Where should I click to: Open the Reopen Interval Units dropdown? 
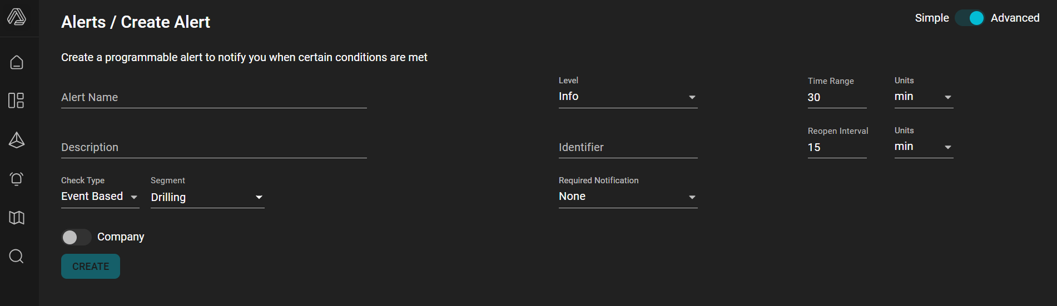point(924,147)
